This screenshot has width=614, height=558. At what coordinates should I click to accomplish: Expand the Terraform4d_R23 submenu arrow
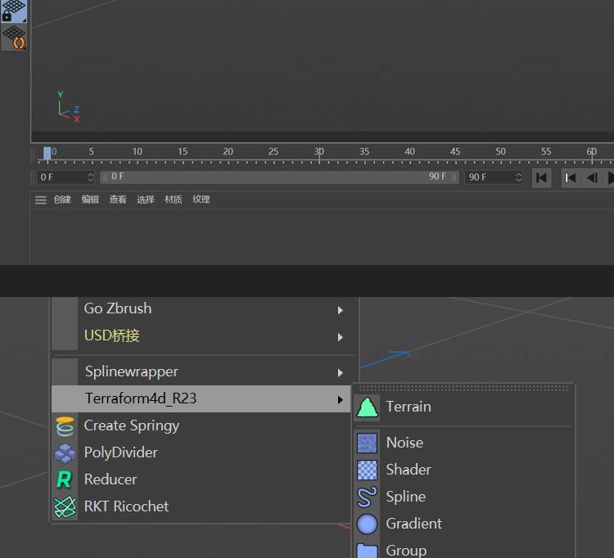pos(341,399)
